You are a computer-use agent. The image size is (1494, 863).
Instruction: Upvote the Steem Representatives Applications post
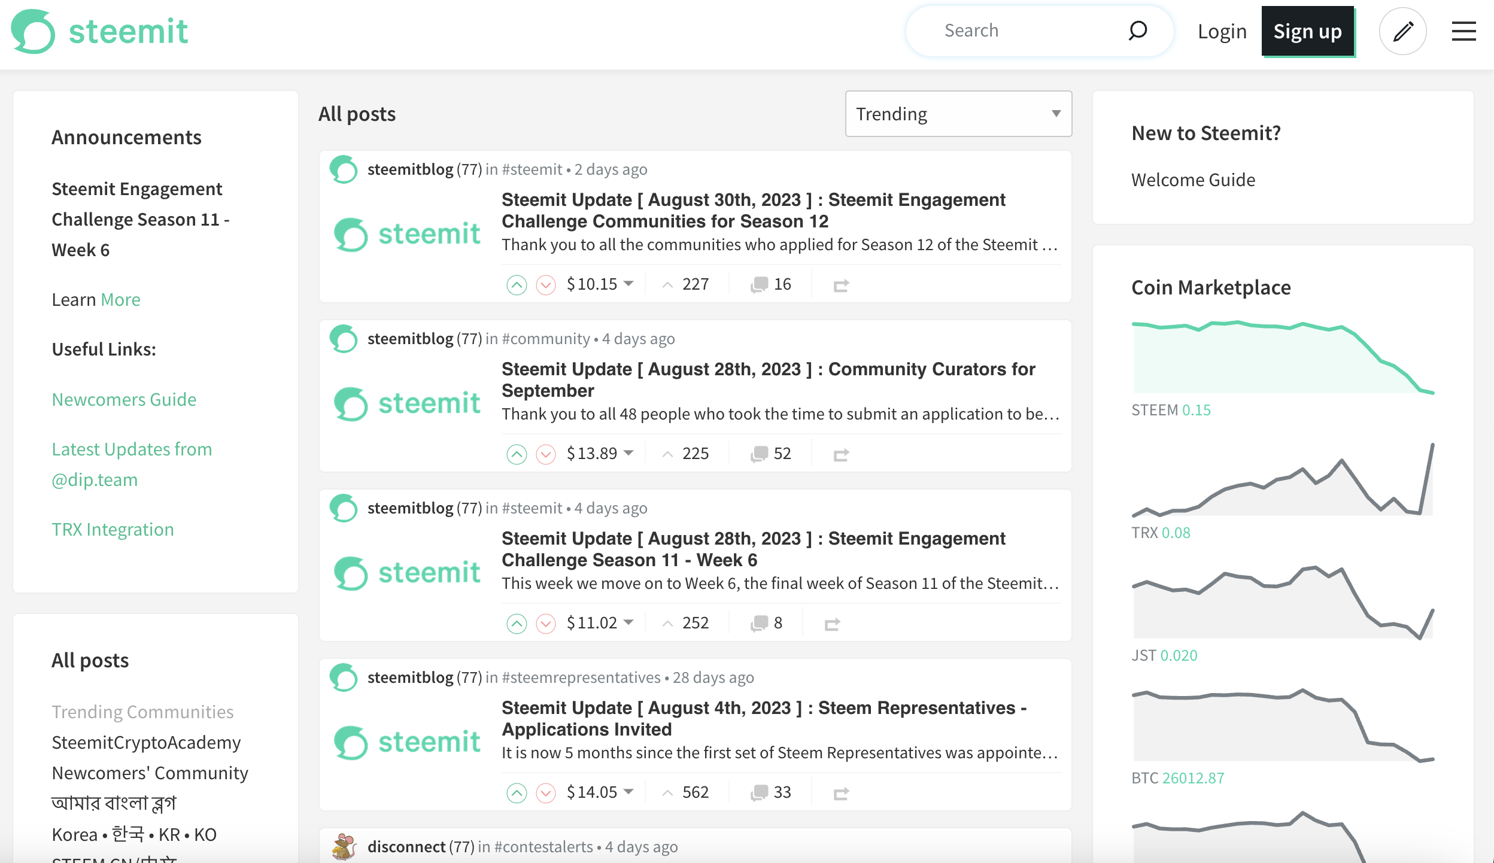pyautogui.click(x=517, y=793)
